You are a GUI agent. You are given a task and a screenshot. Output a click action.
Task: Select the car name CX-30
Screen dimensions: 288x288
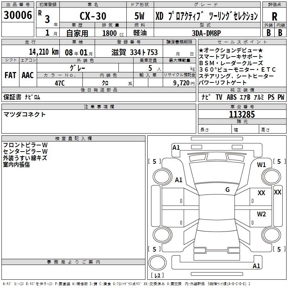[93, 16]
